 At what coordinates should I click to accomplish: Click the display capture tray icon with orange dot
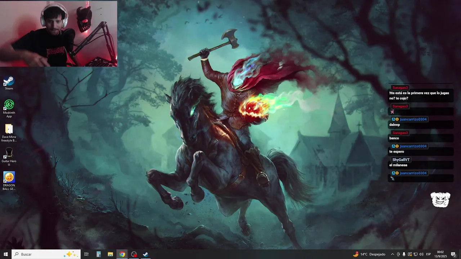coord(410,254)
